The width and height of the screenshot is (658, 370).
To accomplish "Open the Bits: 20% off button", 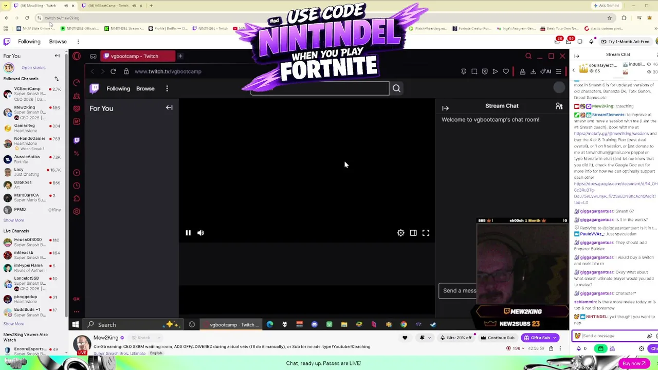I will [456, 338].
